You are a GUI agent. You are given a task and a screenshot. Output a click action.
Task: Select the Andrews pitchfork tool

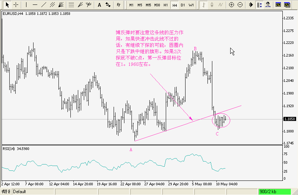coord(89,5)
